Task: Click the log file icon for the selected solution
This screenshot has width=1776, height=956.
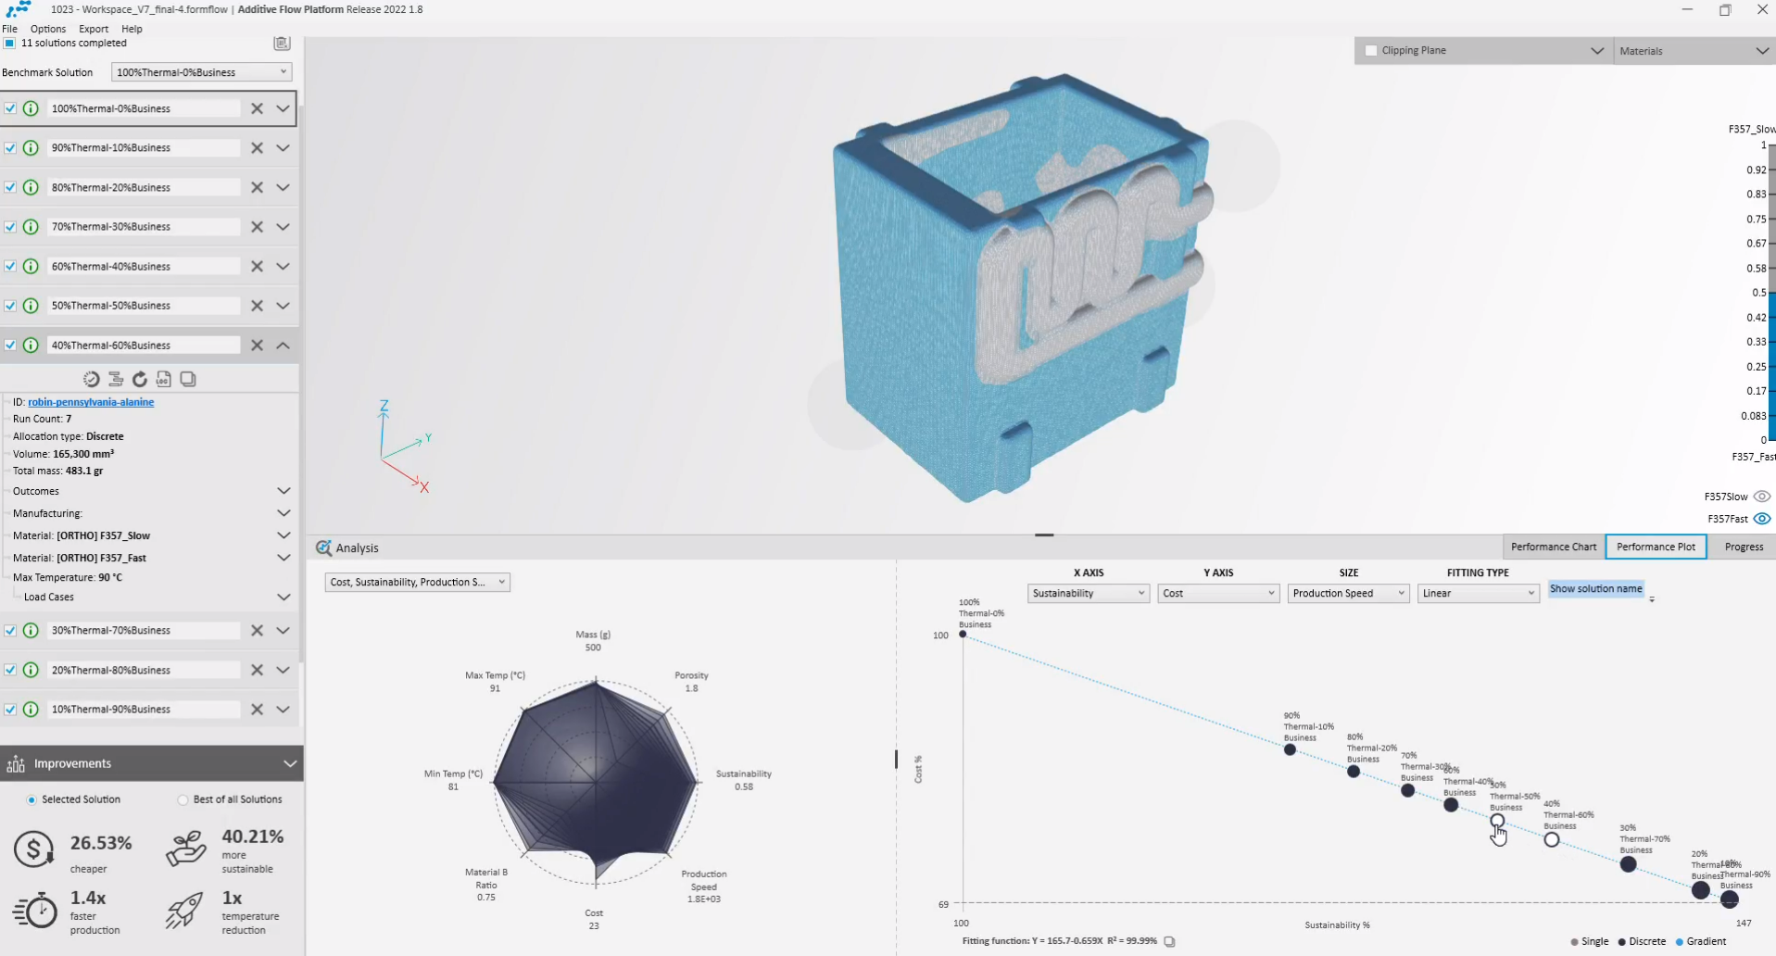Action: (163, 379)
